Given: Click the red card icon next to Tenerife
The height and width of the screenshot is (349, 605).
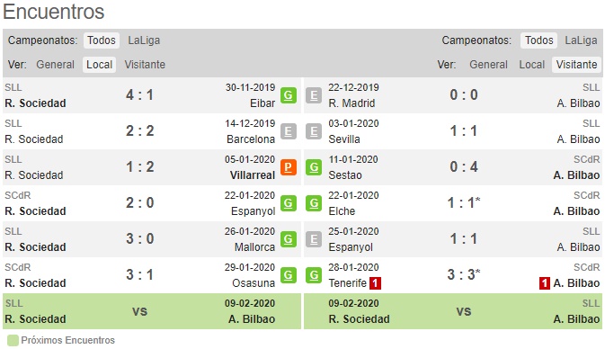Looking at the screenshot, I should click(x=375, y=283).
